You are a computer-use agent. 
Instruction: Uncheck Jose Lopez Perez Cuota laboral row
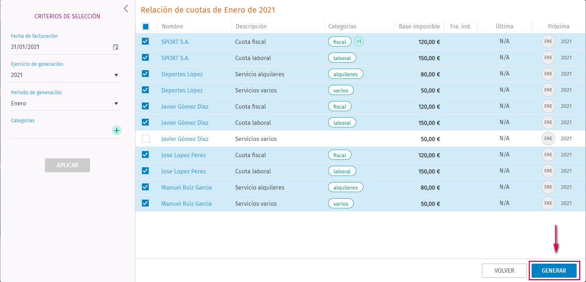pyautogui.click(x=146, y=171)
